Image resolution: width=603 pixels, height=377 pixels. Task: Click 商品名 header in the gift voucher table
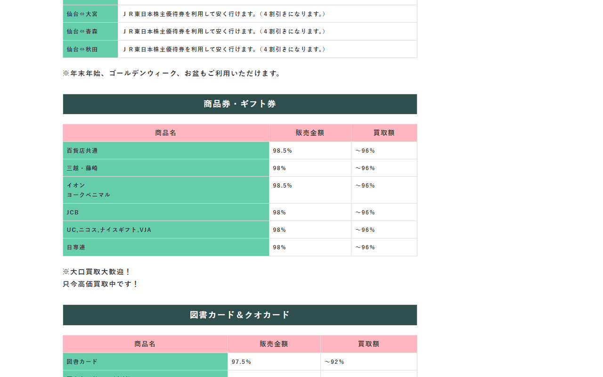tap(166, 133)
